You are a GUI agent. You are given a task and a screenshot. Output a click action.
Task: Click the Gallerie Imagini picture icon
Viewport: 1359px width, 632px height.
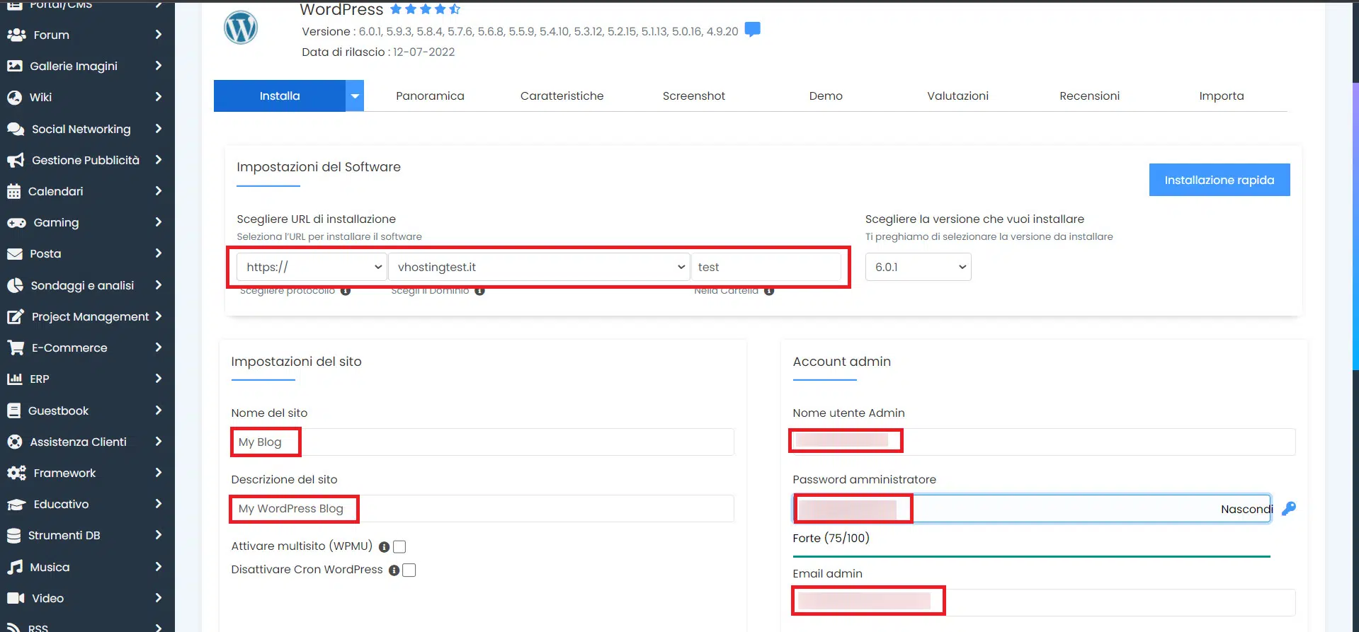[15, 66]
